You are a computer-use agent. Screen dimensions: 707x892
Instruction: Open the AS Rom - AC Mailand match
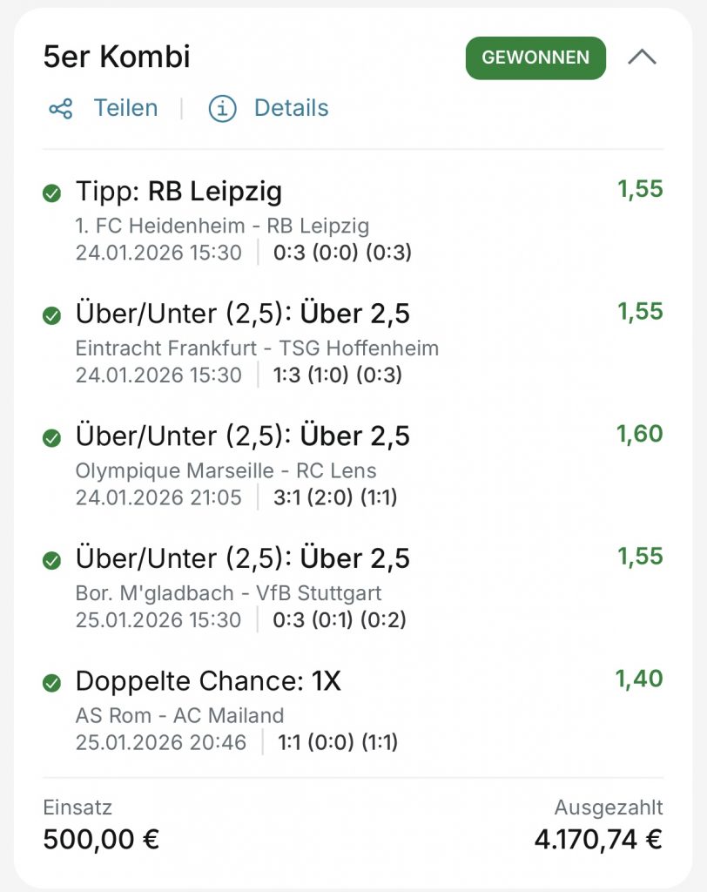[179, 716]
